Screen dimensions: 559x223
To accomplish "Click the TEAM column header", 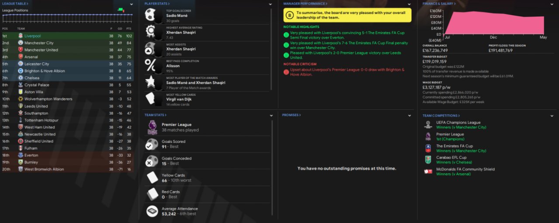I will tap(21, 28).
